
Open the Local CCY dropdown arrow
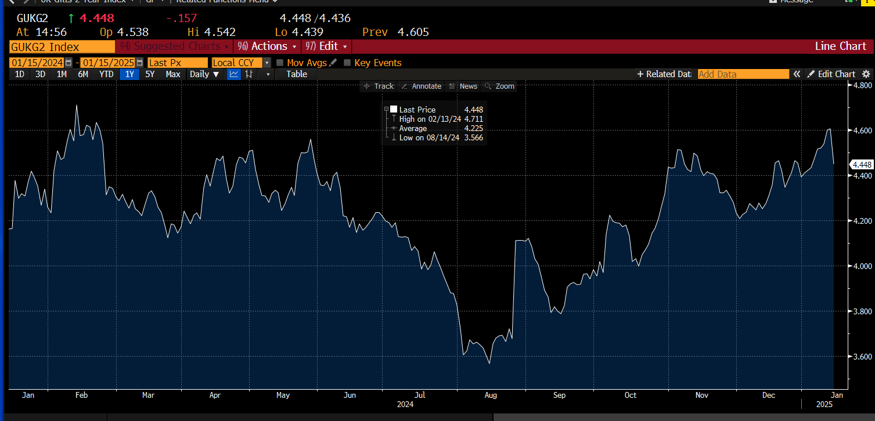point(268,62)
